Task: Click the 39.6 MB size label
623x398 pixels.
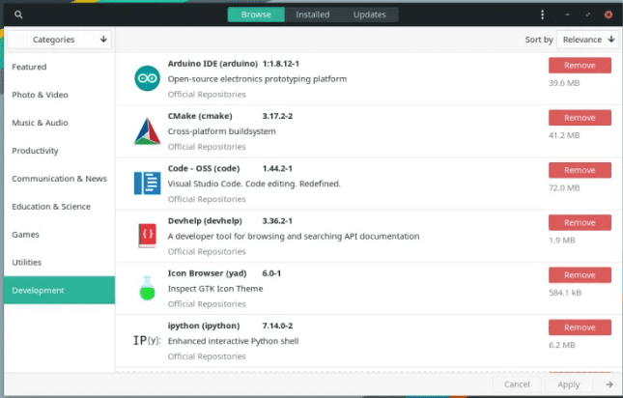Action: point(564,83)
